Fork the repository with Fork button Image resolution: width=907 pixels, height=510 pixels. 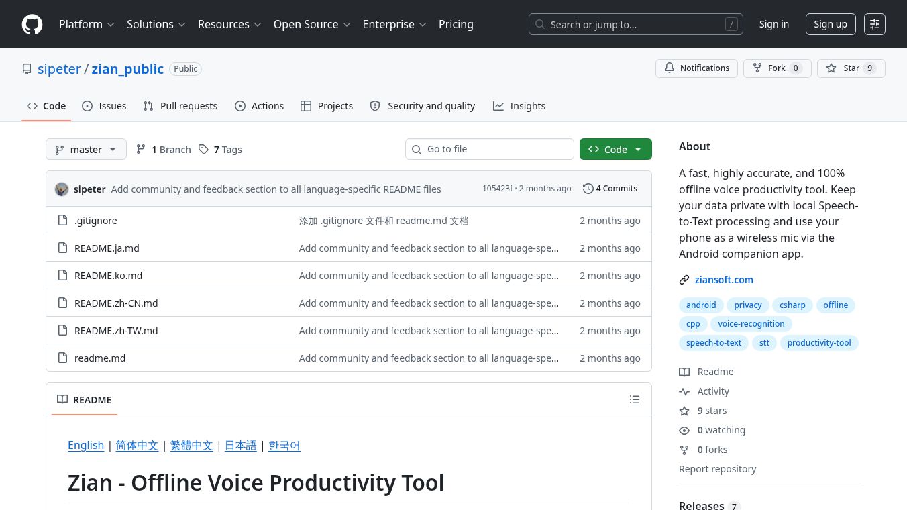pyautogui.click(x=778, y=68)
